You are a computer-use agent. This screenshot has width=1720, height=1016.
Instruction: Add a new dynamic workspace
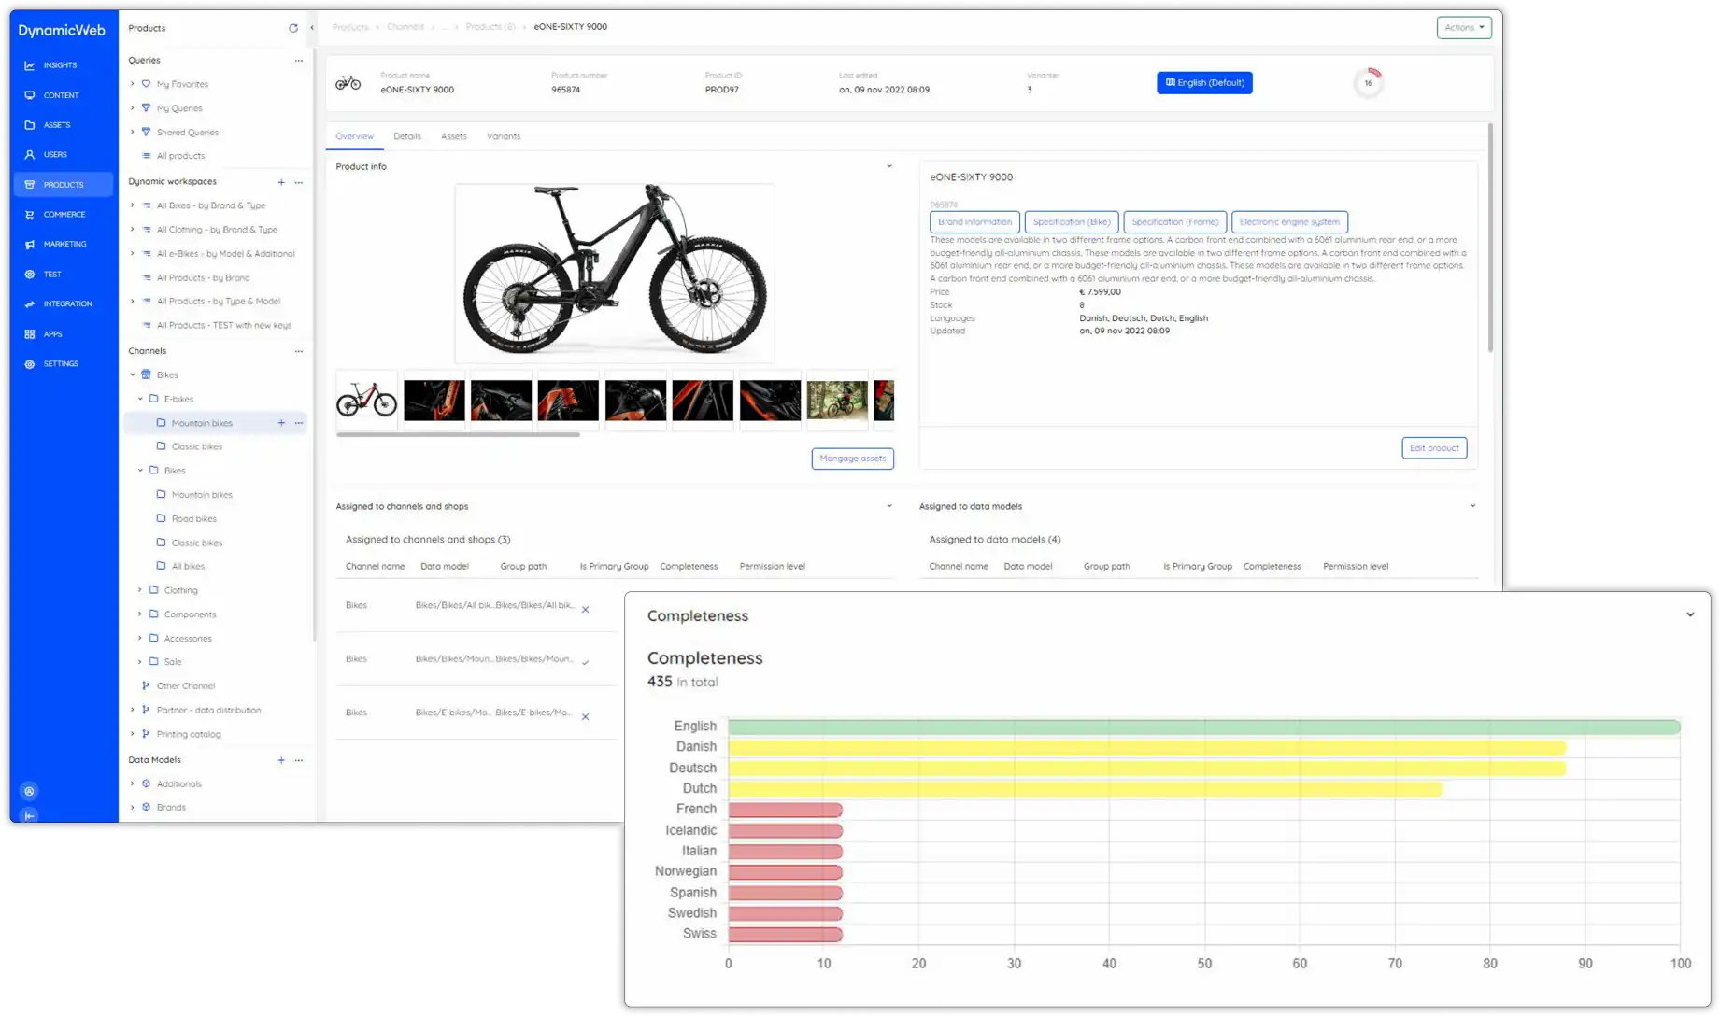pyautogui.click(x=281, y=182)
